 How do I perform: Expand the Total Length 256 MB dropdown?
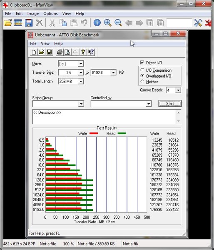(81, 81)
